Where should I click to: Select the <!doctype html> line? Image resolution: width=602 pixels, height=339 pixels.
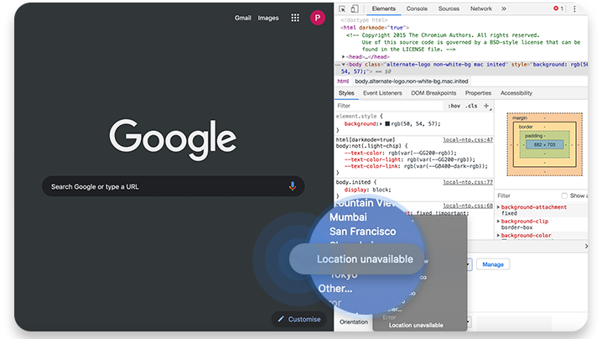[x=364, y=20]
